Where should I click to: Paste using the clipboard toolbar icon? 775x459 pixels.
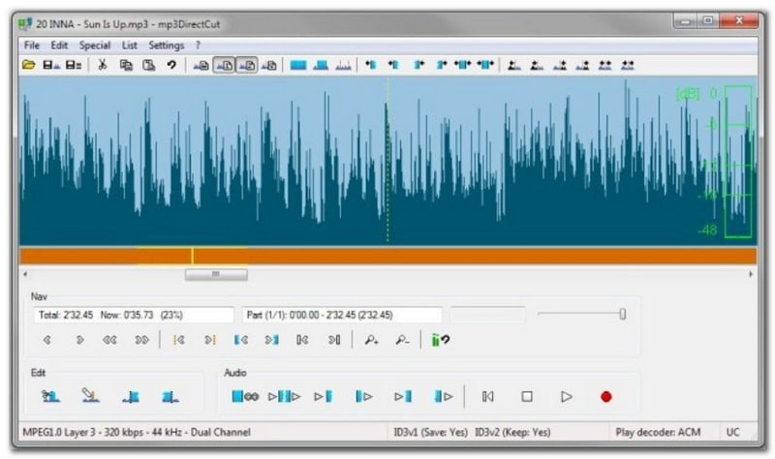pyautogui.click(x=149, y=65)
